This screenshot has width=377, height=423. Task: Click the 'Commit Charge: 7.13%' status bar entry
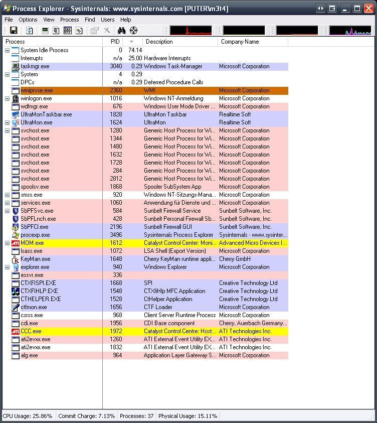click(87, 416)
